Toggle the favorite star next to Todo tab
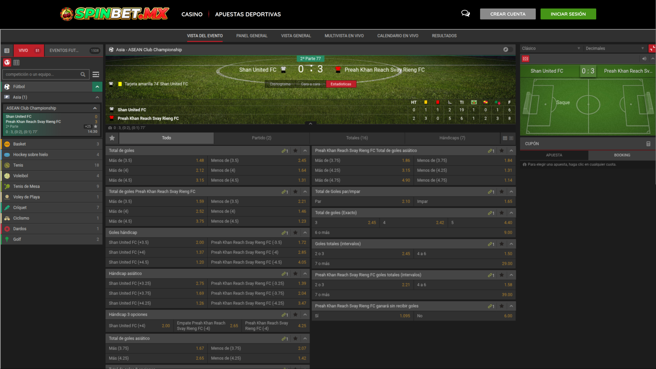The image size is (656, 369). (x=112, y=138)
